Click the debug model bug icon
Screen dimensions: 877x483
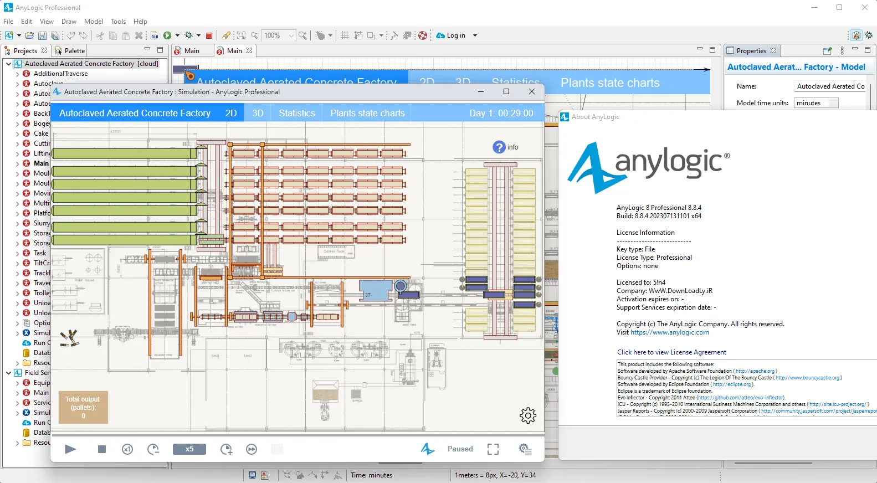(189, 35)
